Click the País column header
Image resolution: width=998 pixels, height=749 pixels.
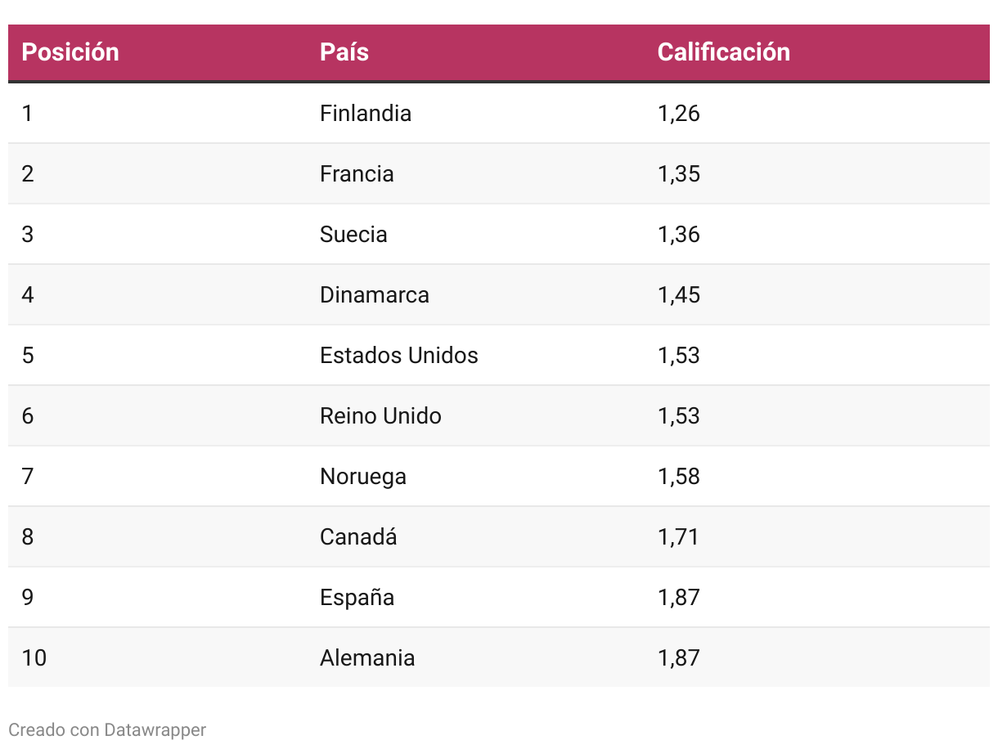pyautogui.click(x=344, y=52)
